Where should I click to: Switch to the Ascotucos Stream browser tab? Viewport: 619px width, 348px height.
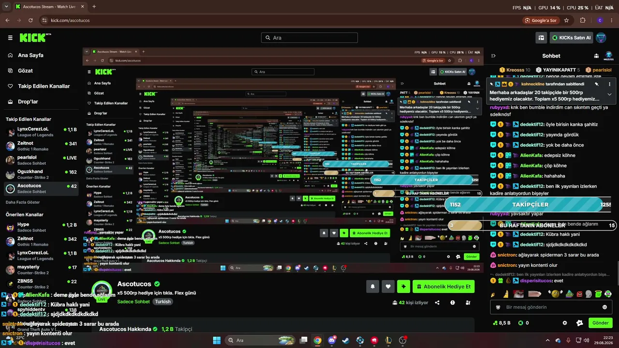48,7
